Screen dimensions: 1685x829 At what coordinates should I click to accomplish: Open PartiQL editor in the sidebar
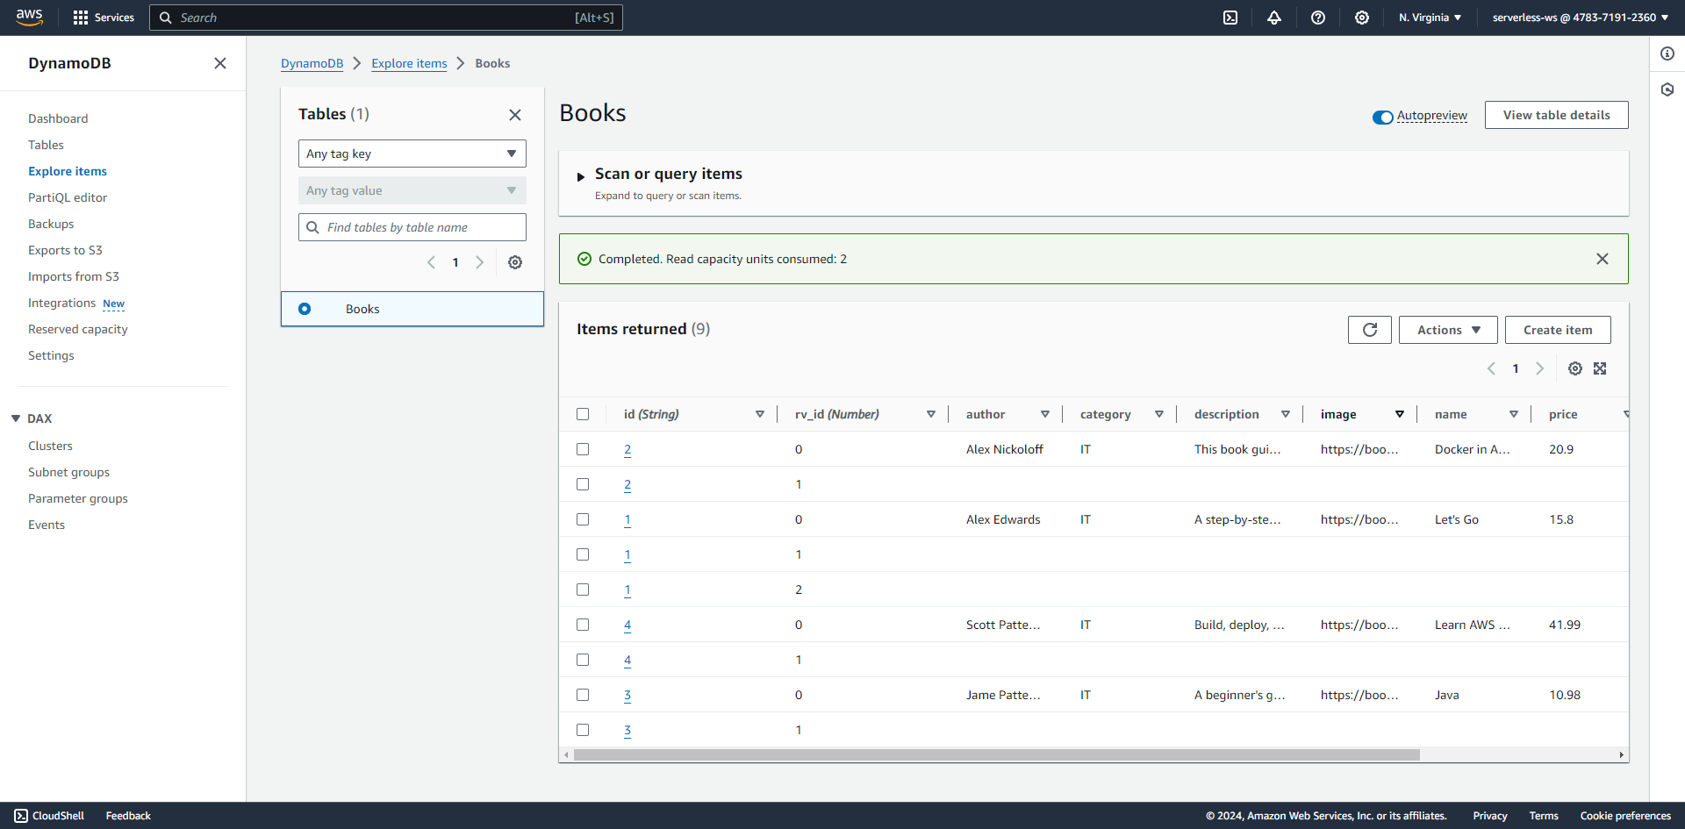pos(68,197)
